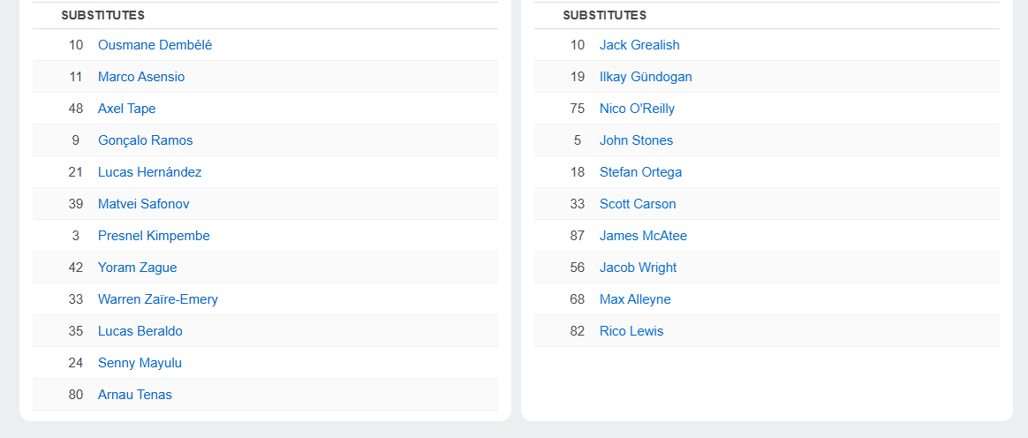Screen dimensions: 1028x438
Task: Click on Stefan Ortega
Action: click(640, 172)
